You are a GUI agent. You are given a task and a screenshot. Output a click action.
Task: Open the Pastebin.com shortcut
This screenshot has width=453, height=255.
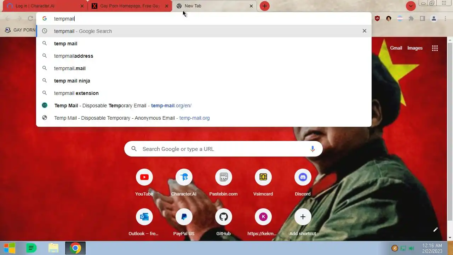tap(223, 183)
